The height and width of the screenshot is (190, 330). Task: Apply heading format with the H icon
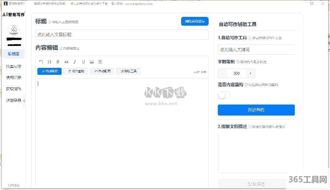click(x=49, y=62)
